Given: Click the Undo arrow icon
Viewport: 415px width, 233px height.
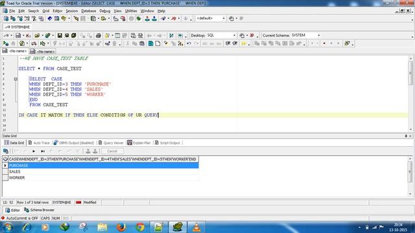Looking at the screenshot, I should pyautogui.click(x=189, y=43).
